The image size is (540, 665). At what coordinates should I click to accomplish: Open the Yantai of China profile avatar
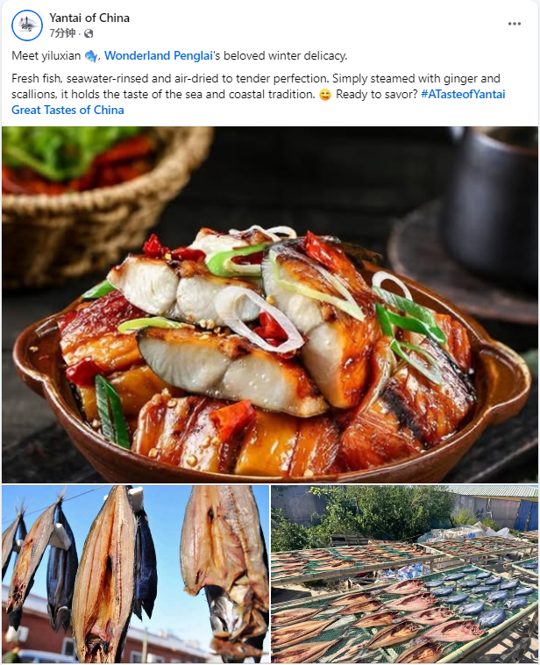click(x=26, y=25)
